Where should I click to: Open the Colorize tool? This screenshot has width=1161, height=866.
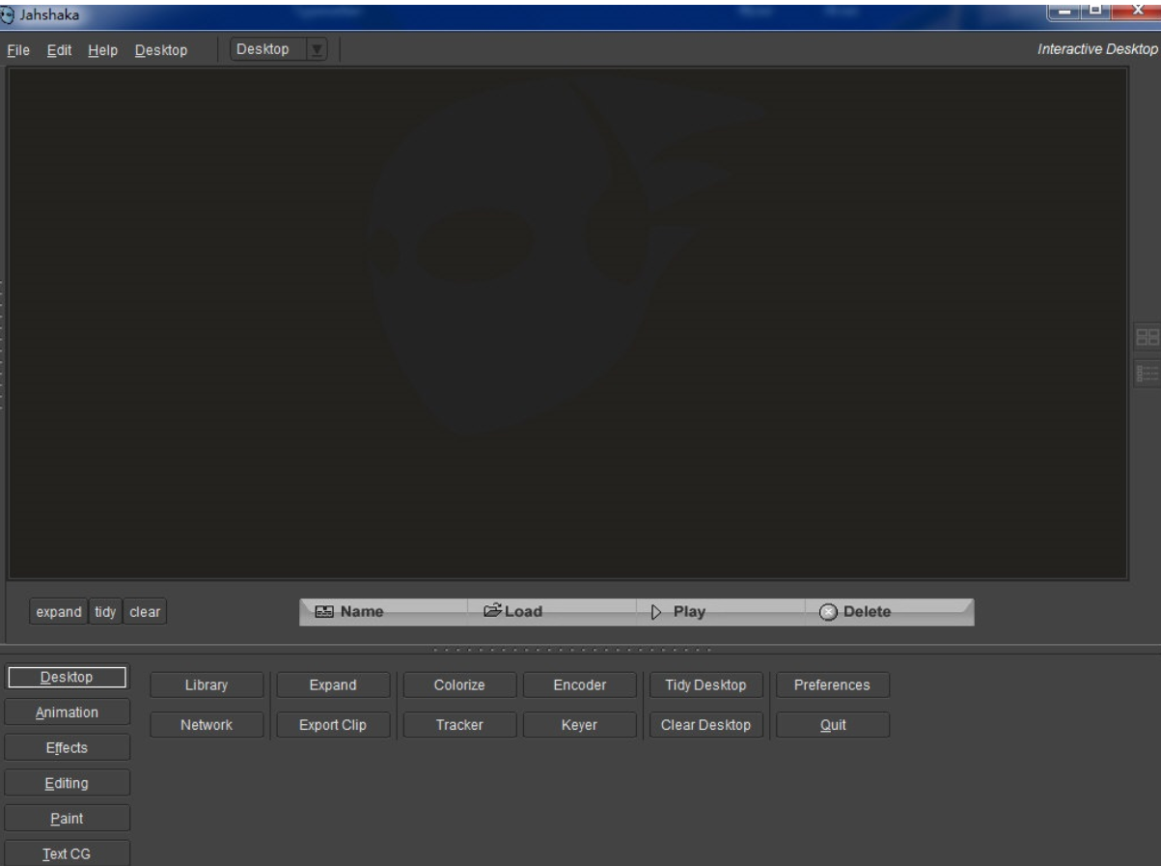459,685
